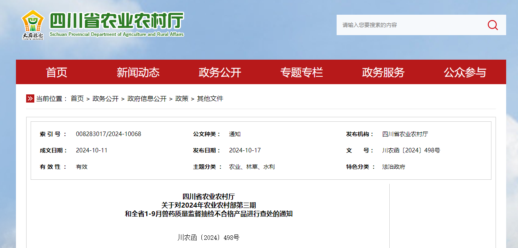Select the 公文种类 value 通知

[235, 134]
